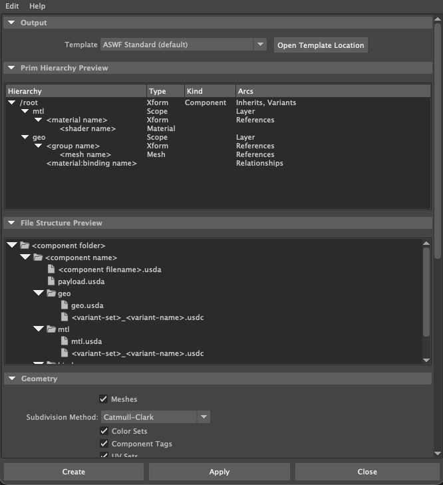This screenshot has height=485, width=443.
Task: Click the mtl folder icon
Action: coord(51,329)
